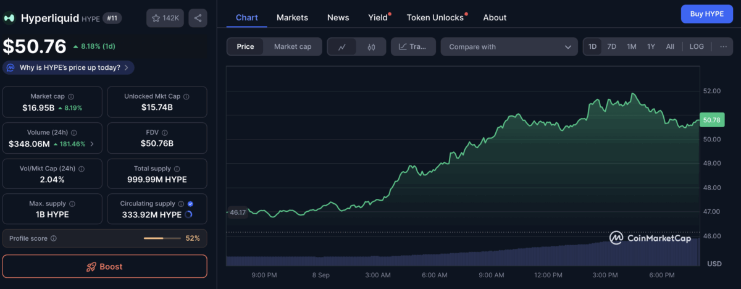Click the AI icon beside price question
The width and height of the screenshot is (741, 289).
[10, 68]
